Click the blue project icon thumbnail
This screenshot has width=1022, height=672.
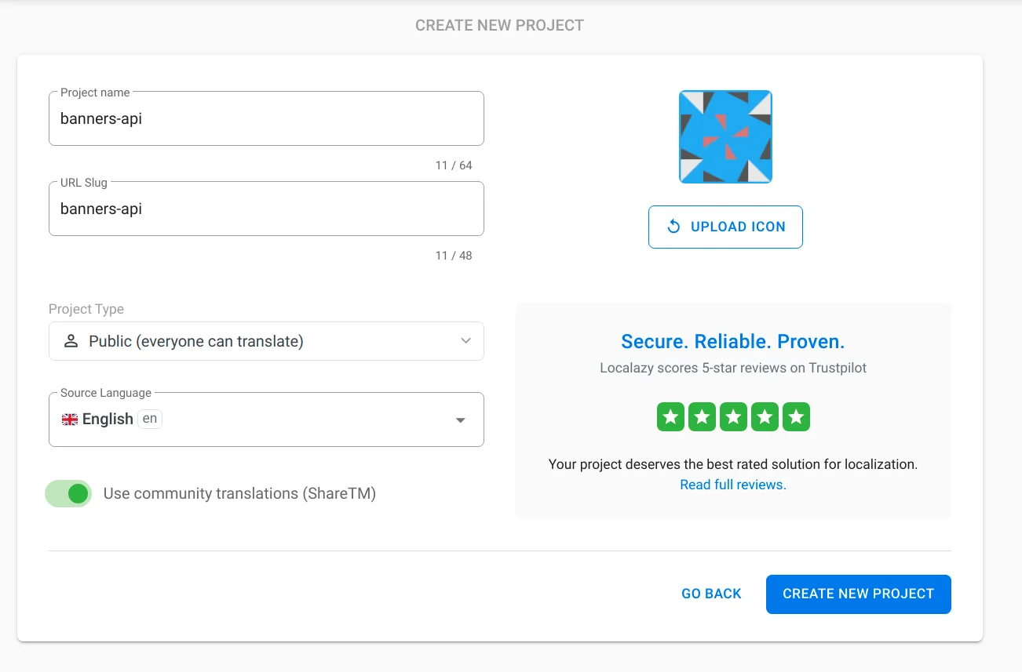point(725,136)
